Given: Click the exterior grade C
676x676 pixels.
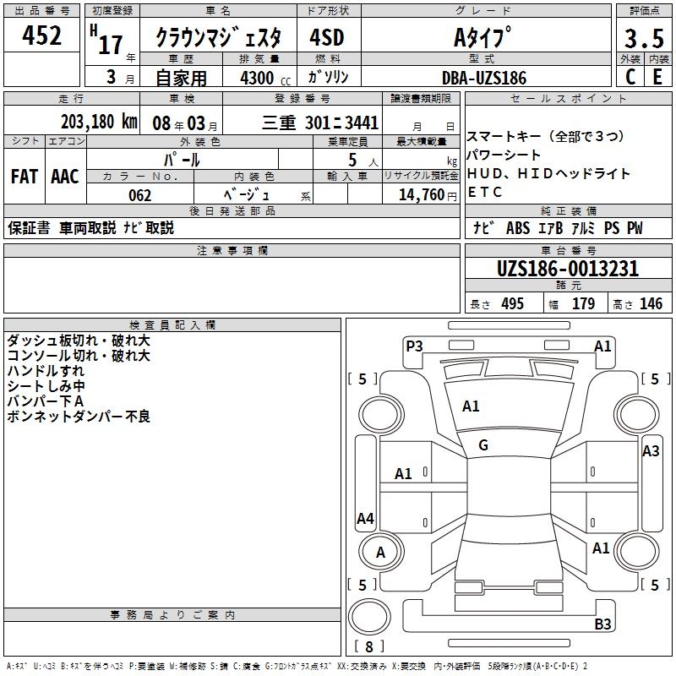Looking at the screenshot, I should pyautogui.click(x=630, y=77).
